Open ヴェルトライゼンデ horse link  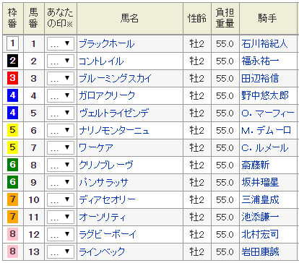pos(114,113)
